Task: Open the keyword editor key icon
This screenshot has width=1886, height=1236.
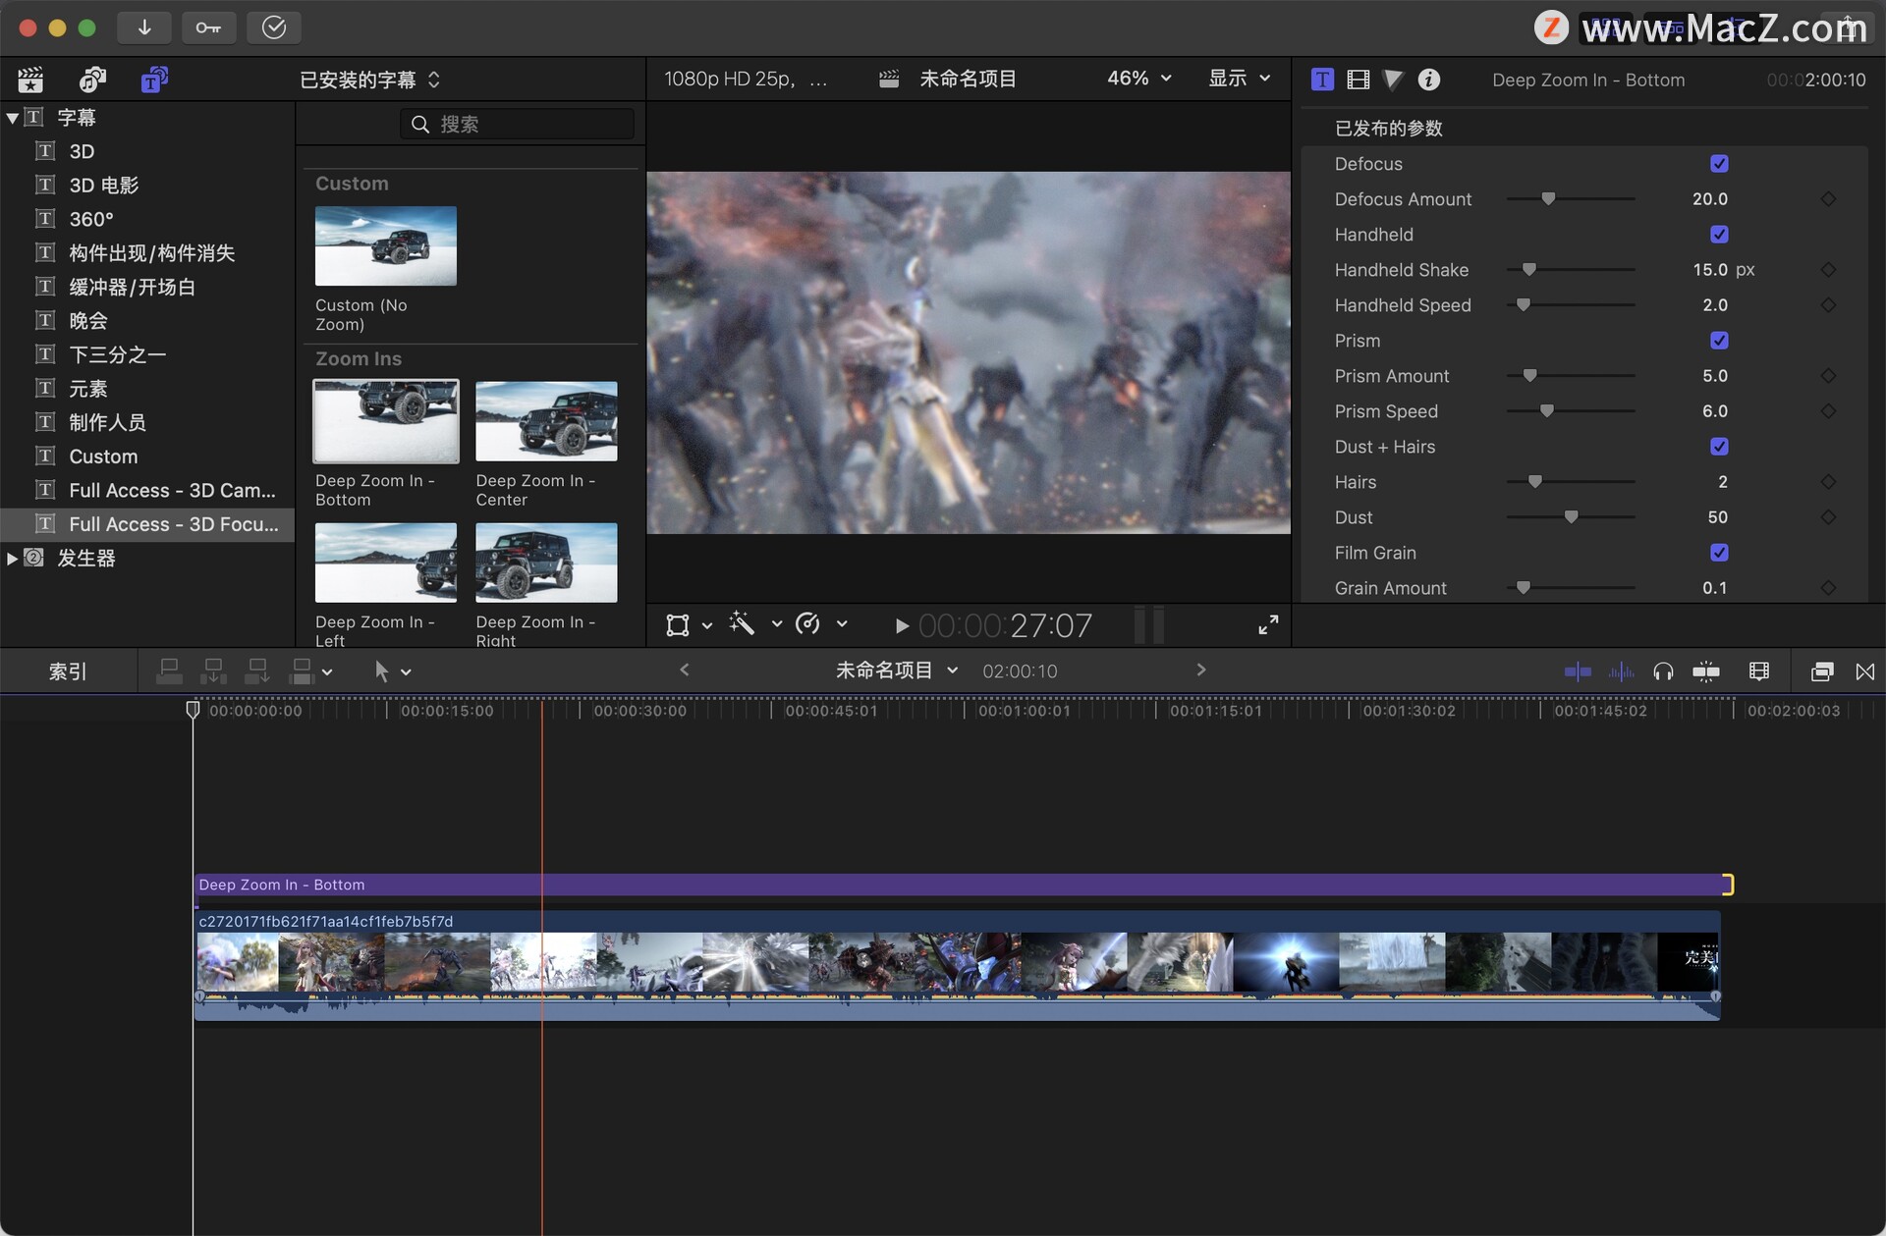Action: coord(208,27)
